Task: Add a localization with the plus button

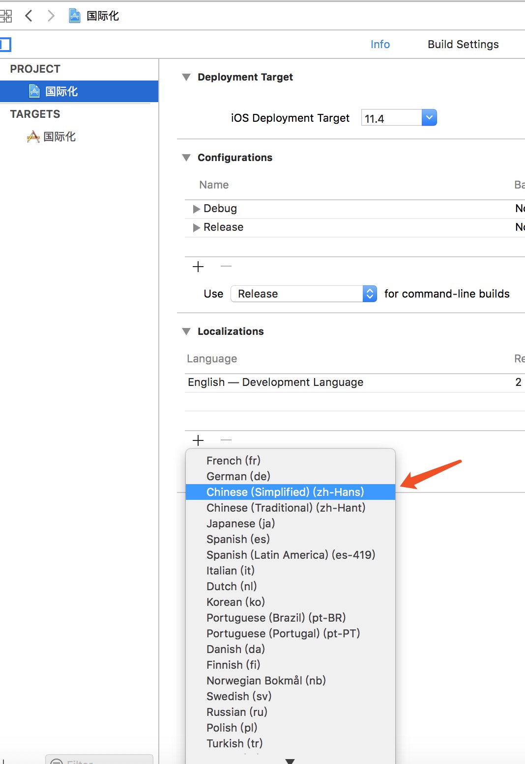Action: 198,440
